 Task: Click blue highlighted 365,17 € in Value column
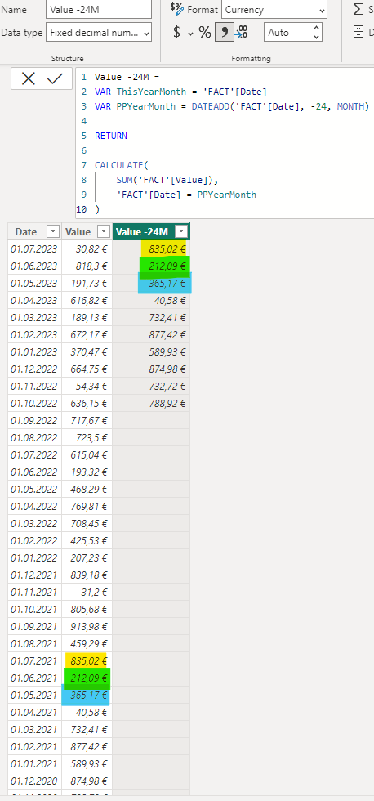(86, 696)
